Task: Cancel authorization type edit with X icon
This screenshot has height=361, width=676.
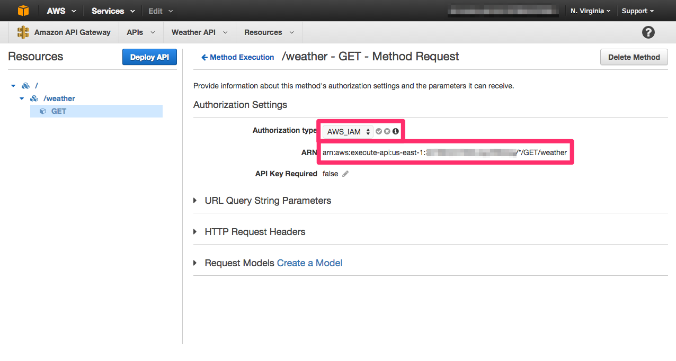Action: click(387, 131)
